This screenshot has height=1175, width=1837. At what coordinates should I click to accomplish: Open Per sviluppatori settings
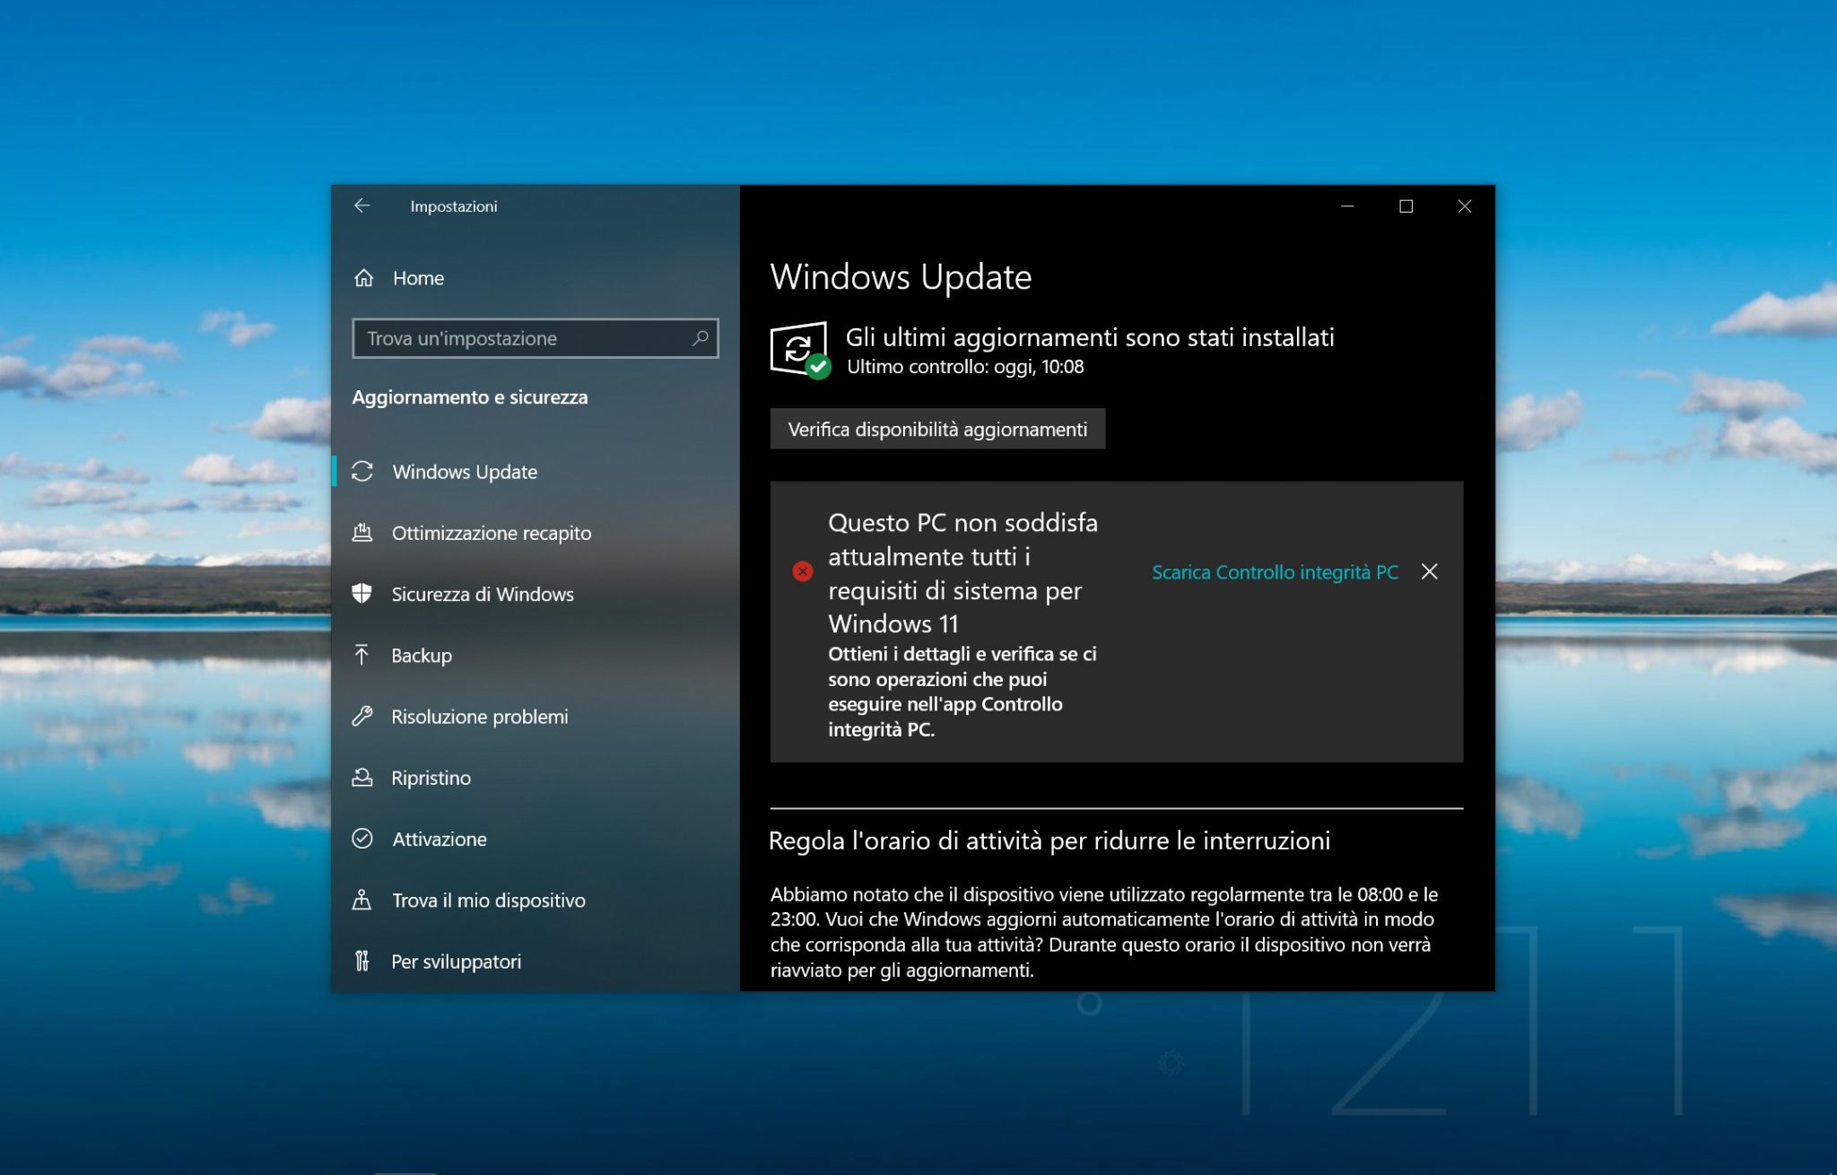coord(535,962)
